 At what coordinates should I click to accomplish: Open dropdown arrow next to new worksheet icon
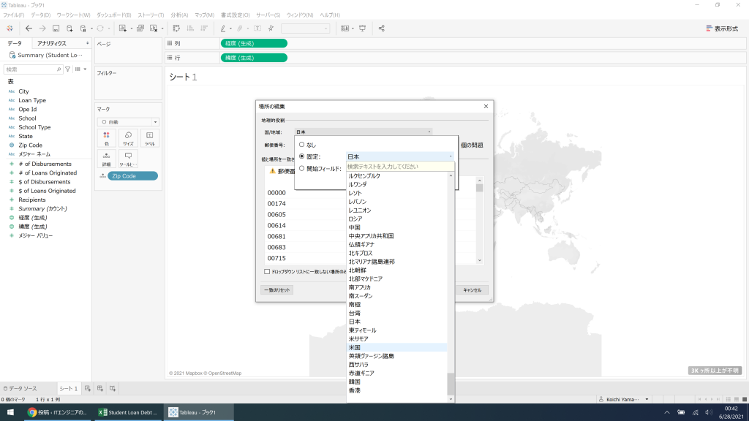tap(132, 29)
